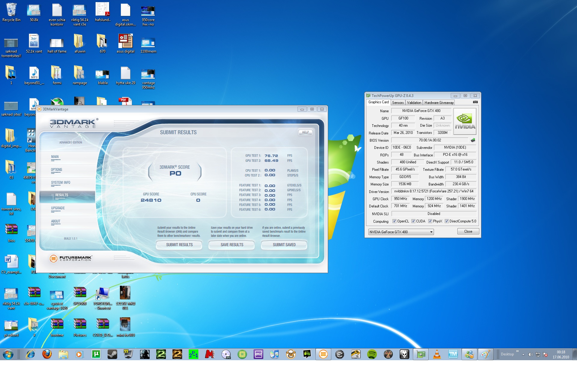The height and width of the screenshot is (389, 577).
Task: Click the NVIDIA SLI 'Disabled' field
Action: [434, 214]
